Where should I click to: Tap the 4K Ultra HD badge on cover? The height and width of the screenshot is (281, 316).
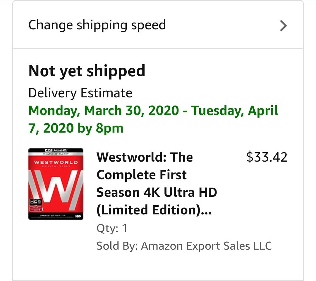tap(56, 150)
